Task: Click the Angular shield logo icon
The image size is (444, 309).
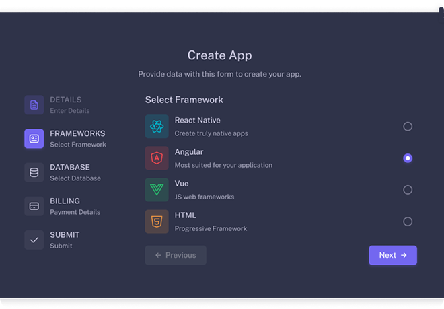Action: coord(157,158)
